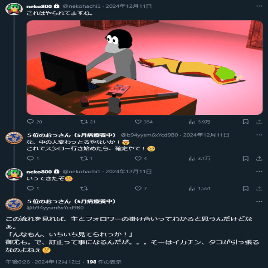Open more options menu on first tweet

click(259, 6)
